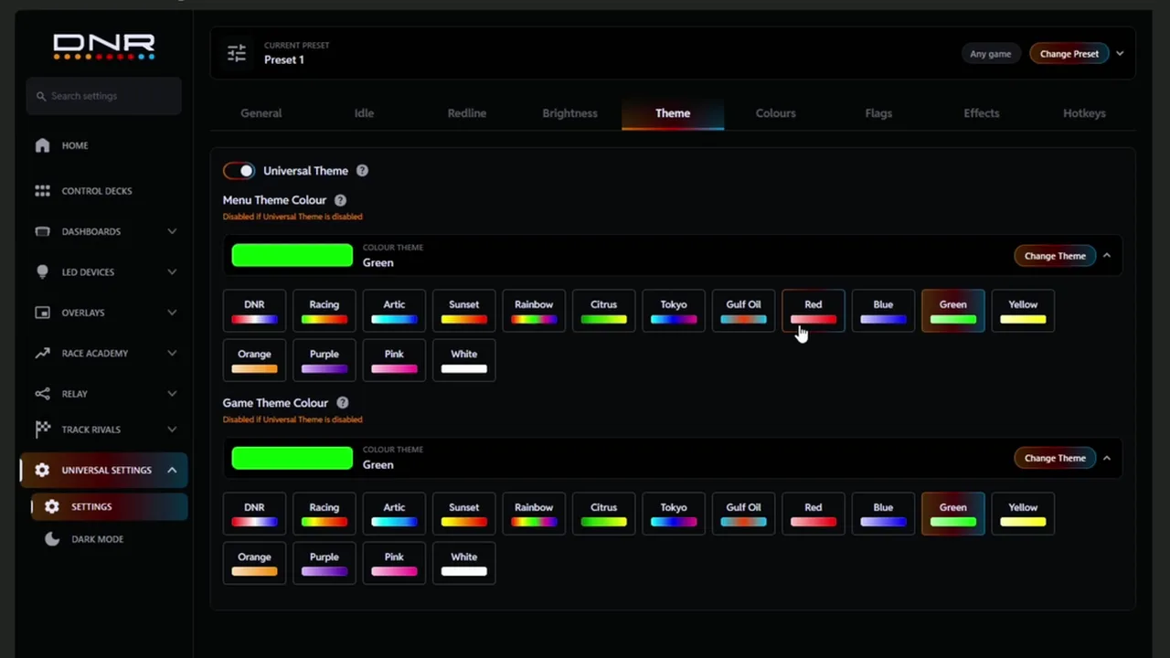Click the sliders icon beside Current Preset
The height and width of the screenshot is (658, 1170).
237,53
